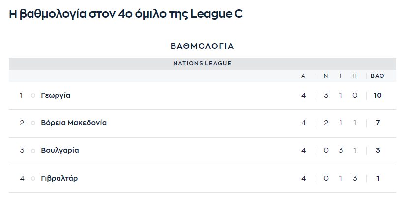409x200 pixels.
Task: Click the Ι draws column header
Action: tap(340, 76)
